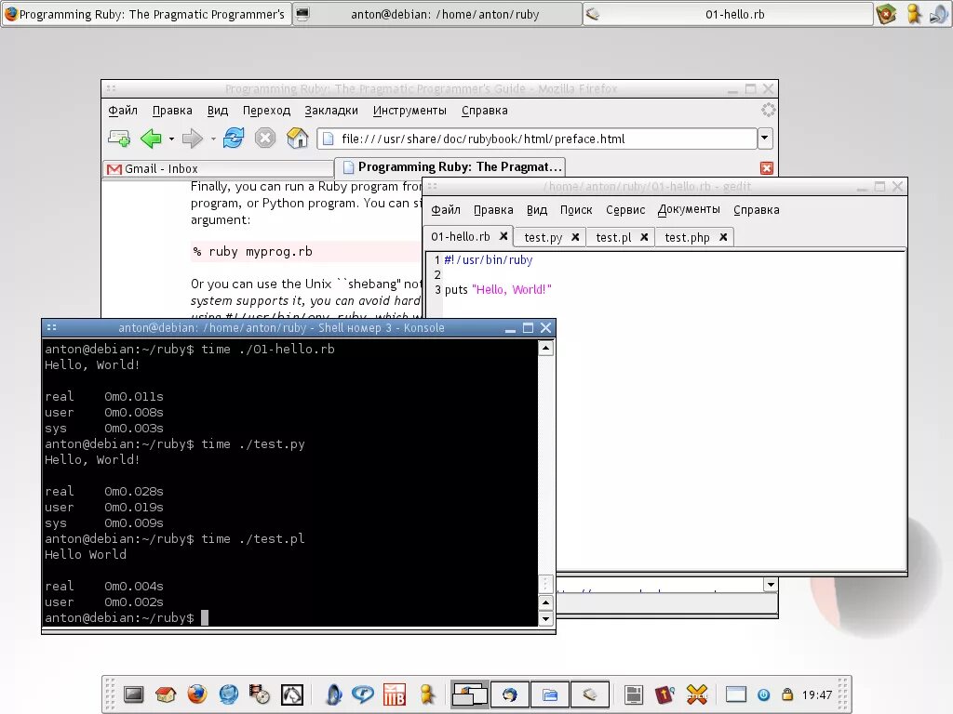Go to Firefox home page
This screenshot has width=953, height=714.
click(x=297, y=138)
